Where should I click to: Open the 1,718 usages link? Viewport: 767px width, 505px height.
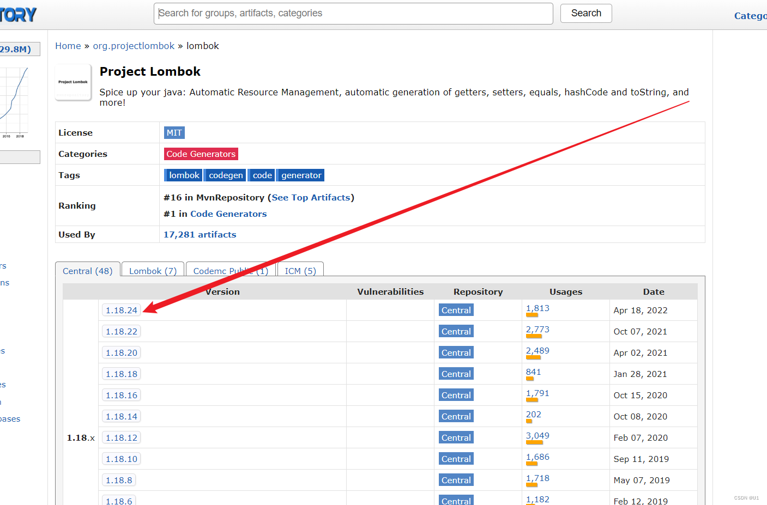537,478
